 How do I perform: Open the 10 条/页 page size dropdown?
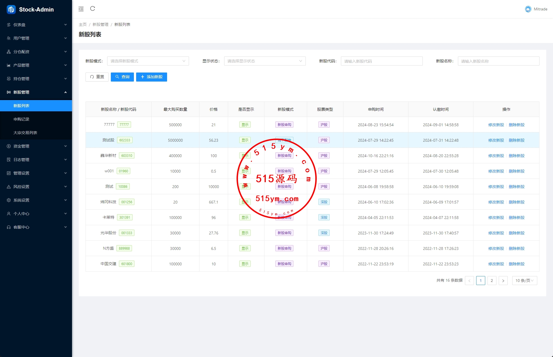point(524,281)
